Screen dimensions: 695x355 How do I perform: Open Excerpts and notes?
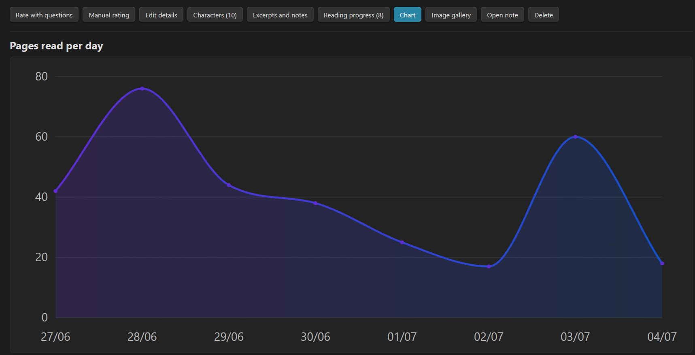[x=280, y=15]
